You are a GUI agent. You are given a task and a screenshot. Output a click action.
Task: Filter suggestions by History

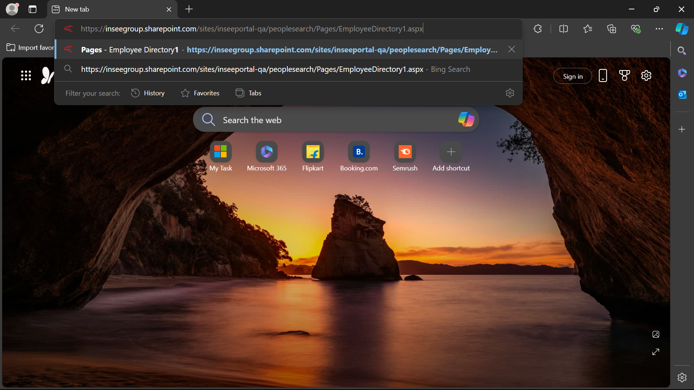coord(148,93)
